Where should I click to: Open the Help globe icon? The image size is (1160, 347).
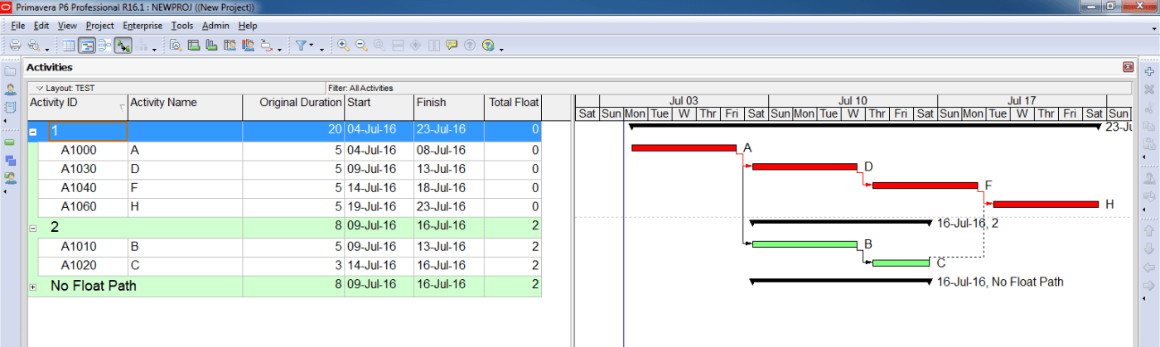coord(488,46)
